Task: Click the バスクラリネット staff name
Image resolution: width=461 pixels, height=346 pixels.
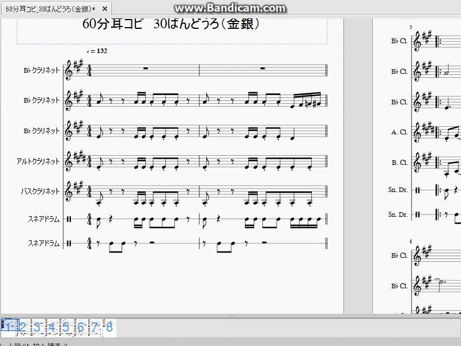Action: point(40,191)
